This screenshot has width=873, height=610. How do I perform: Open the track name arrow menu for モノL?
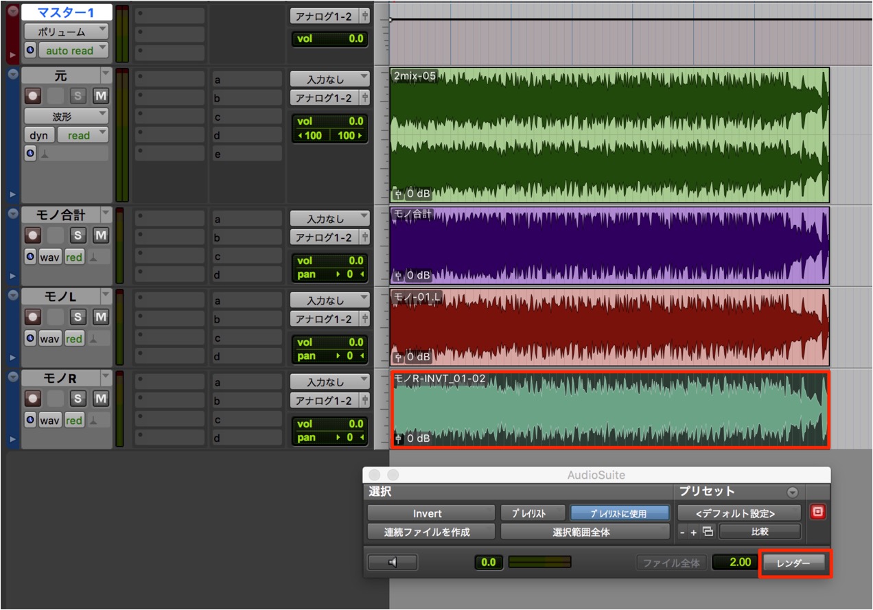[x=105, y=296]
